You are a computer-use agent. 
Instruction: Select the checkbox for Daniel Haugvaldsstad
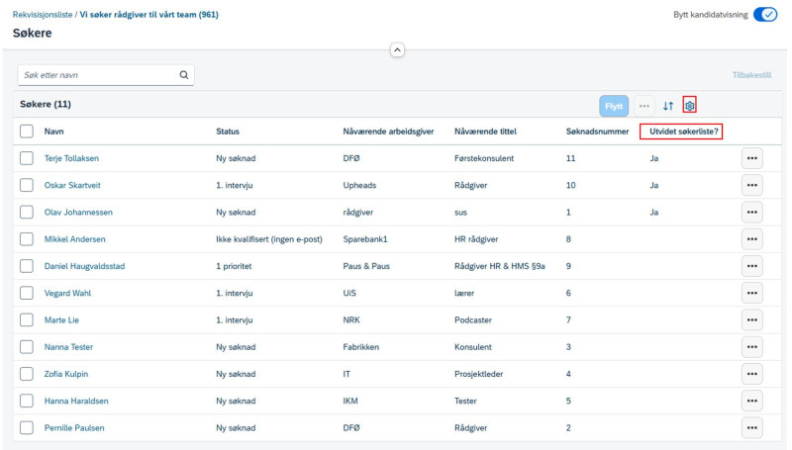(27, 266)
